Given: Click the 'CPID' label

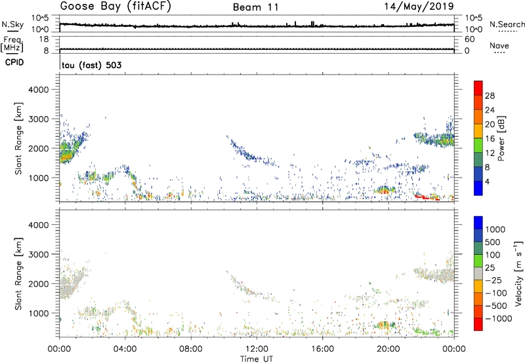Looking at the screenshot, I should click(x=14, y=62).
